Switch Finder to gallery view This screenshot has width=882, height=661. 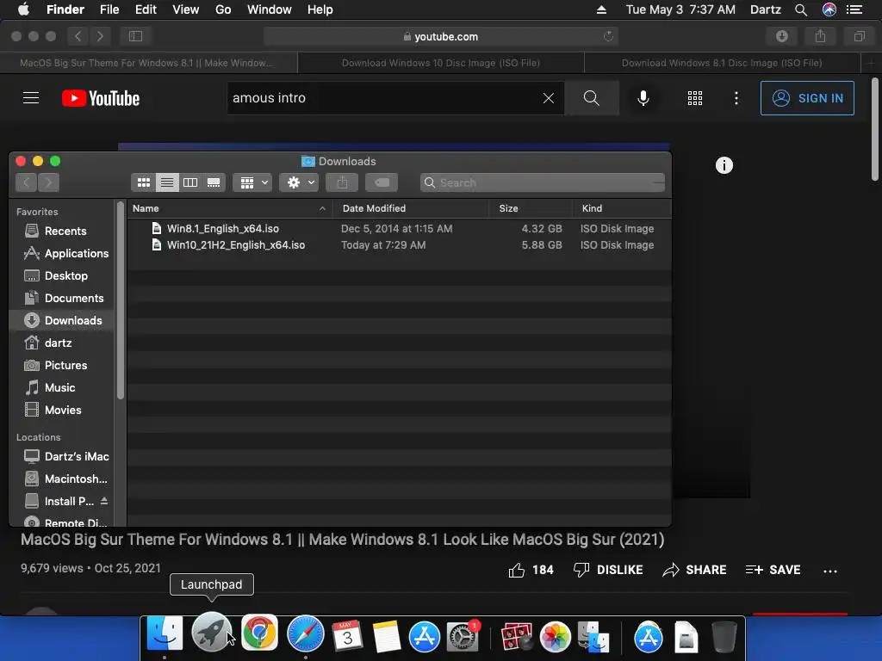[x=214, y=182]
